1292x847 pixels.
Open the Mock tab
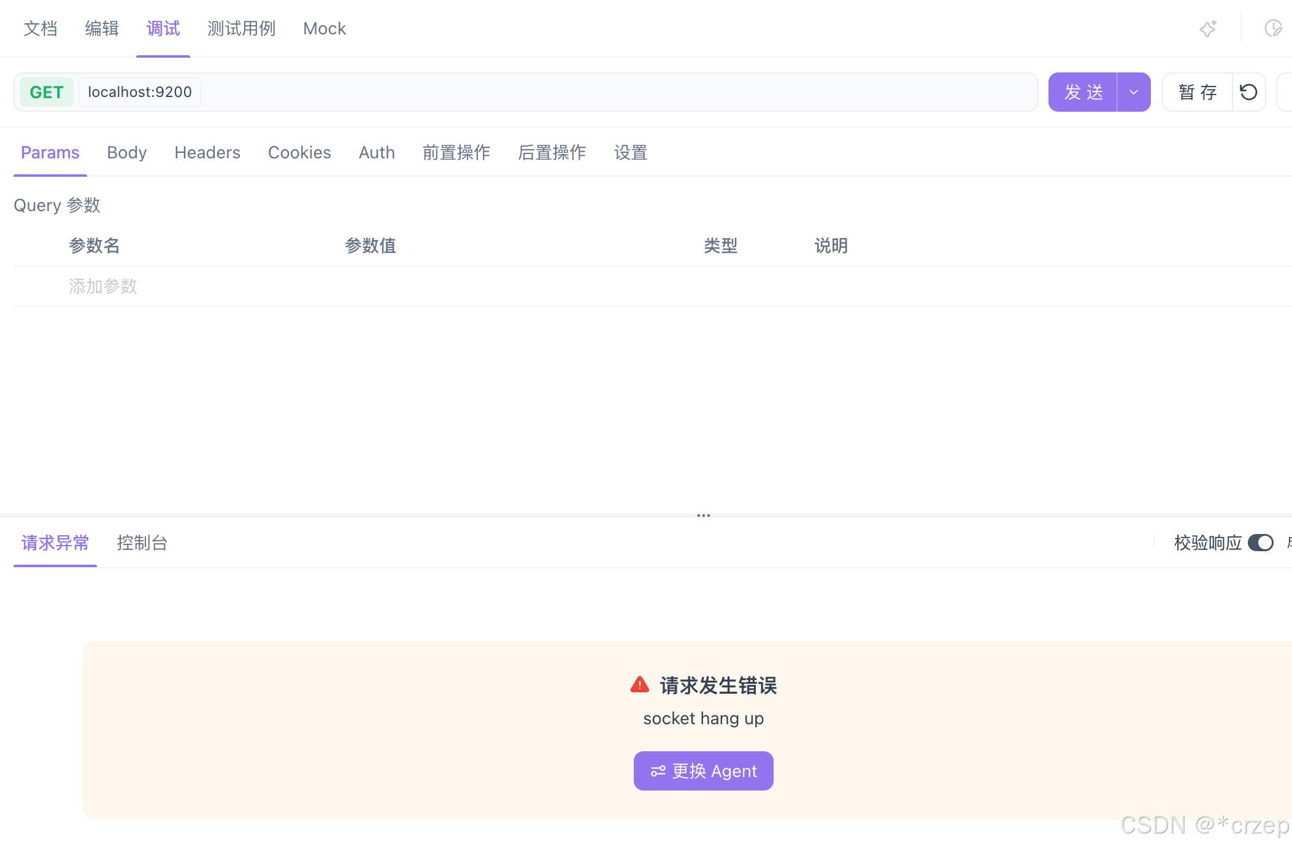click(x=325, y=29)
